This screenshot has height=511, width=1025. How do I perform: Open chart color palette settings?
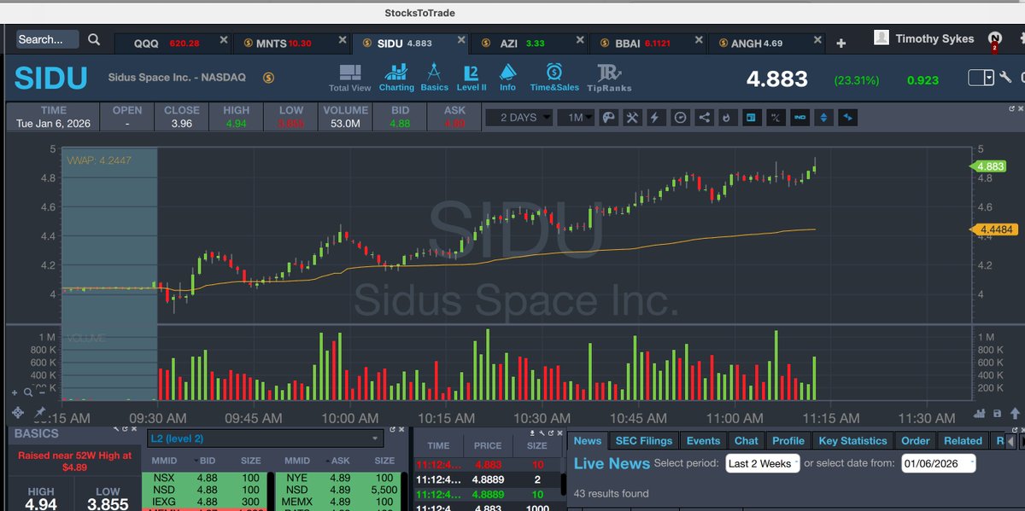coord(609,117)
